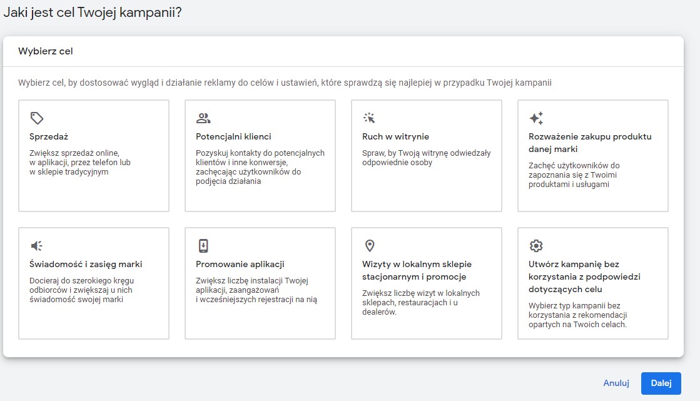This screenshot has width=700, height=401.
Task: Pick Wizyty w lokalnym sklepie stacjonarnym title
Action: click(417, 270)
